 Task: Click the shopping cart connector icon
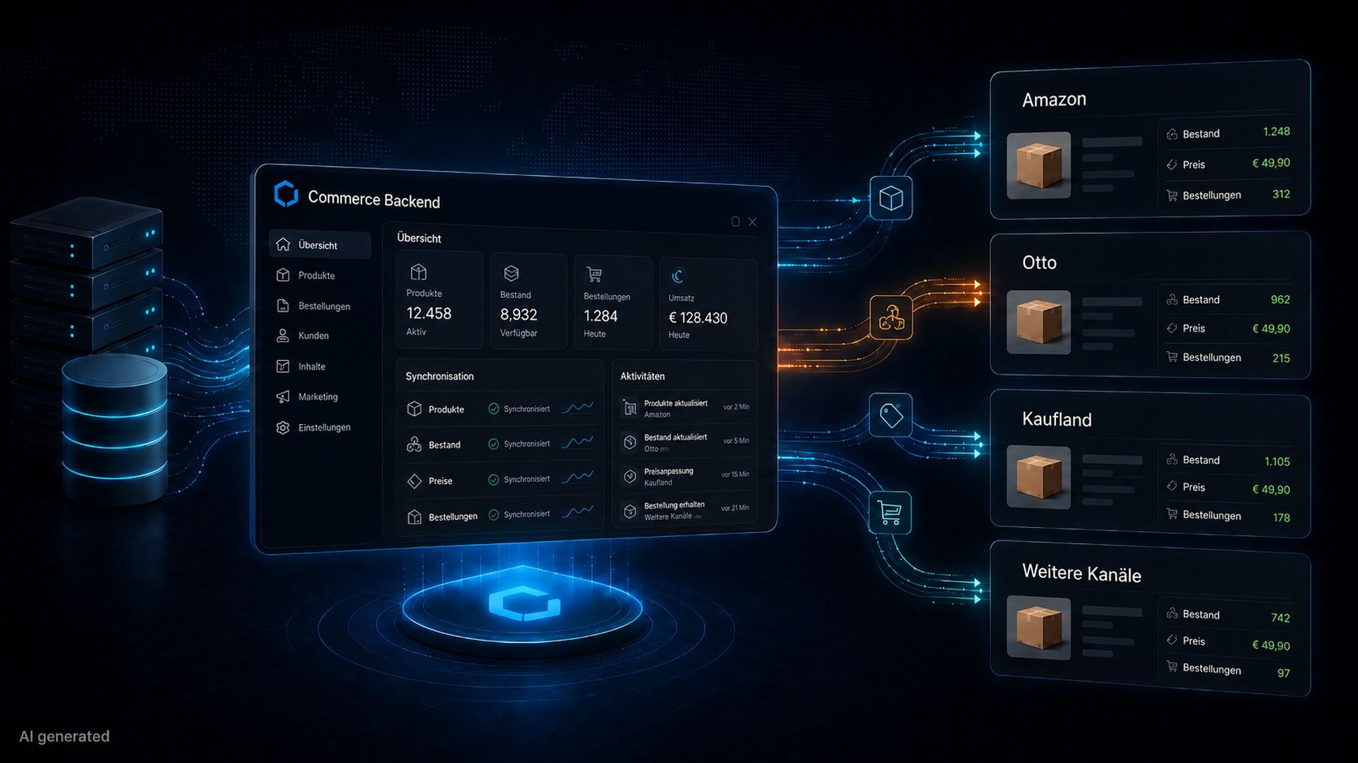(890, 511)
